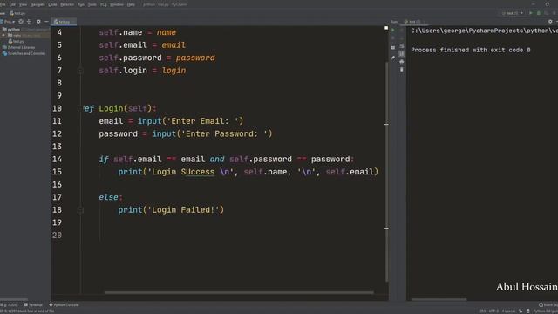
Task: Click the path link in Run console output
Action: coord(485,31)
